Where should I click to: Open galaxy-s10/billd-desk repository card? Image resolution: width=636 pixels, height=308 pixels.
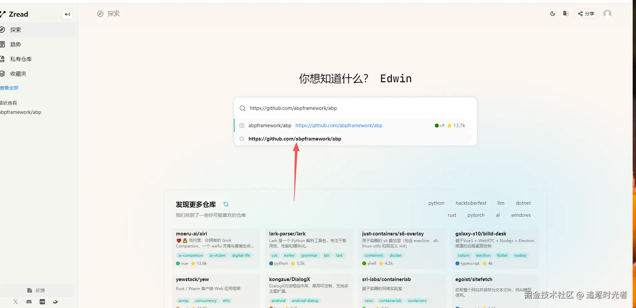[495, 248]
